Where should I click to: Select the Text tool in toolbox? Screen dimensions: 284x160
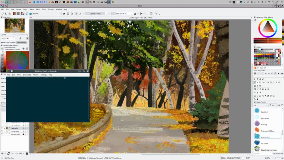pyautogui.click(x=257, y=79)
